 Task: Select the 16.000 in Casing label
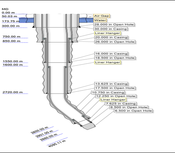pos(111,54)
